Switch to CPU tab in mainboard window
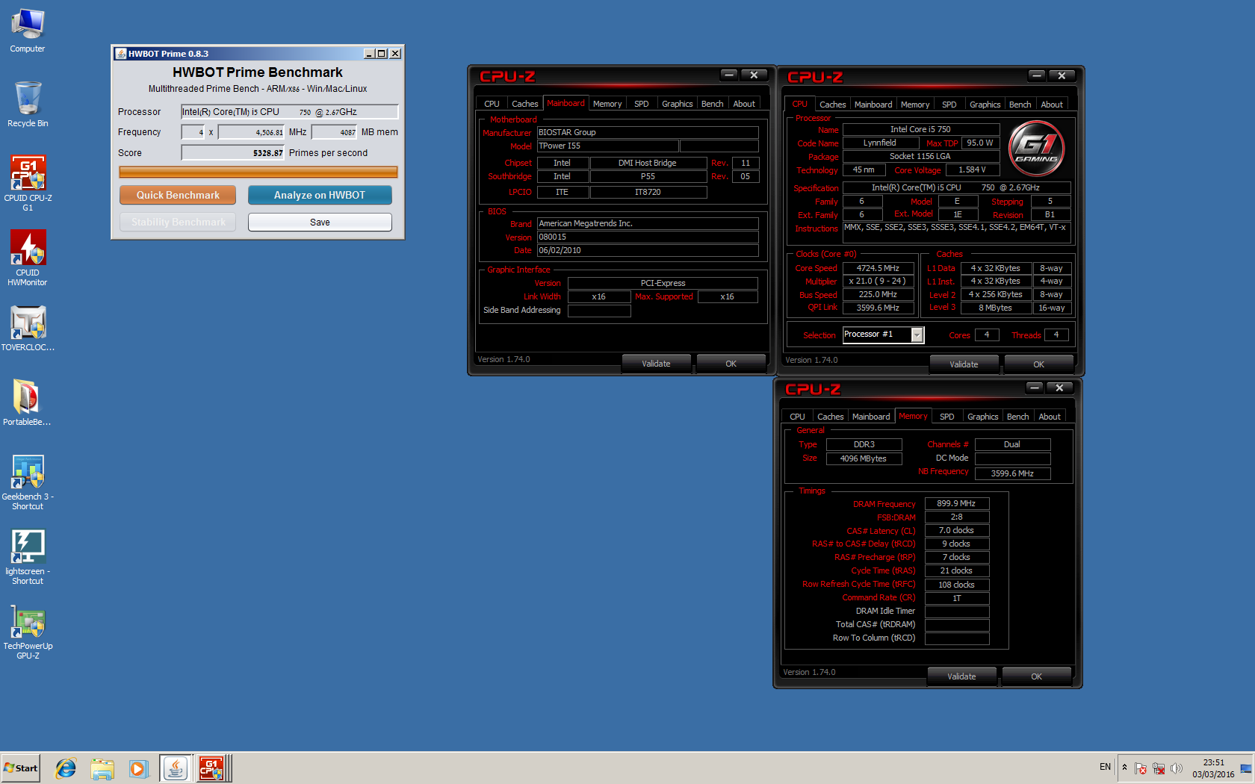Image resolution: width=1255 pixels, height=784 pixels. [x=492, y=104]
